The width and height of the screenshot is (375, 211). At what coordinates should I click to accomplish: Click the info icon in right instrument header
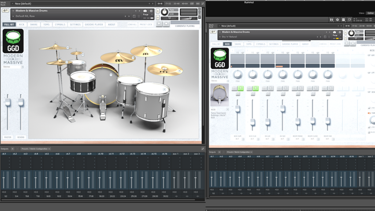[339, 32]
